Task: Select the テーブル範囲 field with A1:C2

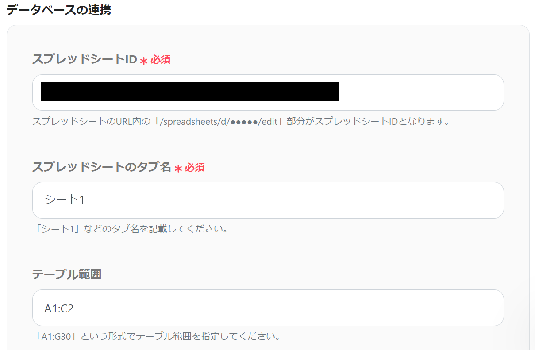Action: (268, 308)
